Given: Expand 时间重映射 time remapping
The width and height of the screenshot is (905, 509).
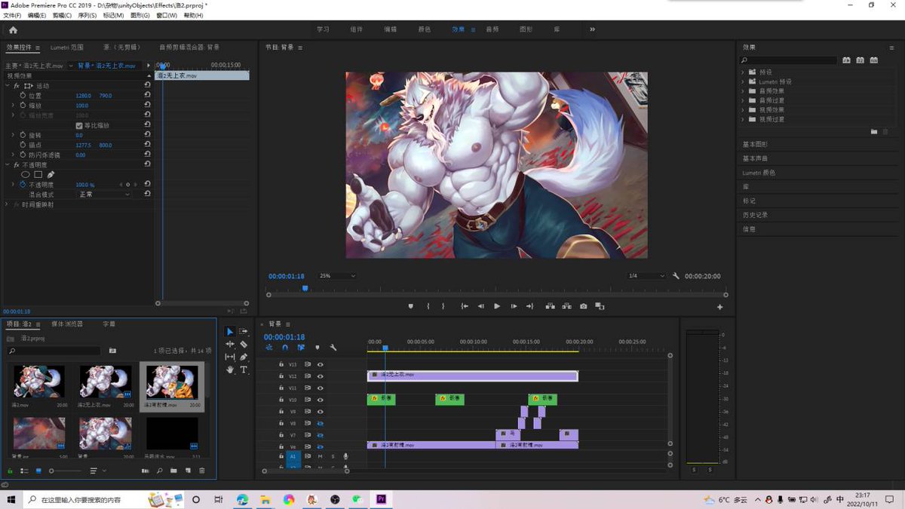Looking at the screenshot, I should point(8,204).
